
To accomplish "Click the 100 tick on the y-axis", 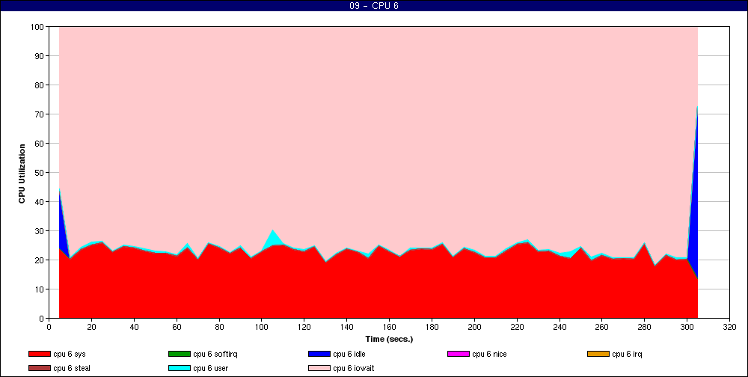I will [38, 27].
